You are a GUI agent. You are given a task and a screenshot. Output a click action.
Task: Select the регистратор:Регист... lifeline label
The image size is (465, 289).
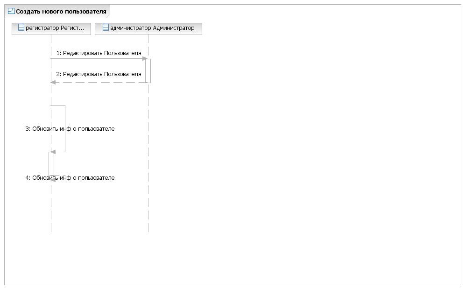pyautogui.click(x=55, y=28)
